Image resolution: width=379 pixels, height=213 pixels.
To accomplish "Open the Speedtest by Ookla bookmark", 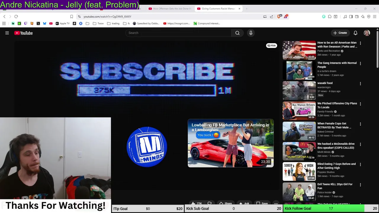I will coord(146,23).
